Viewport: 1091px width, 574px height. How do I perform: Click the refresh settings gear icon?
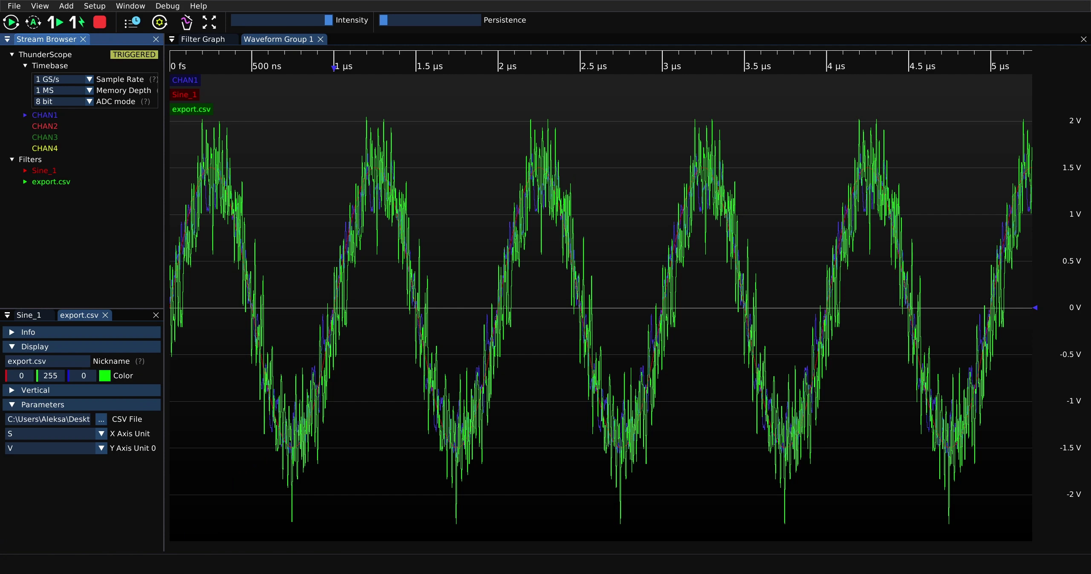tap(160, 22)
